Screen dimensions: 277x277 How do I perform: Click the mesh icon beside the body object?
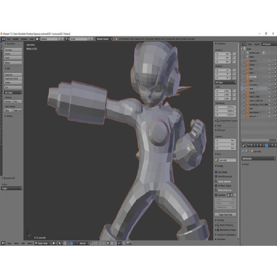247,68
